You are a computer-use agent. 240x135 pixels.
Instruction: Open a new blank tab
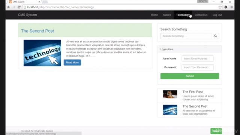coord(45,2)
